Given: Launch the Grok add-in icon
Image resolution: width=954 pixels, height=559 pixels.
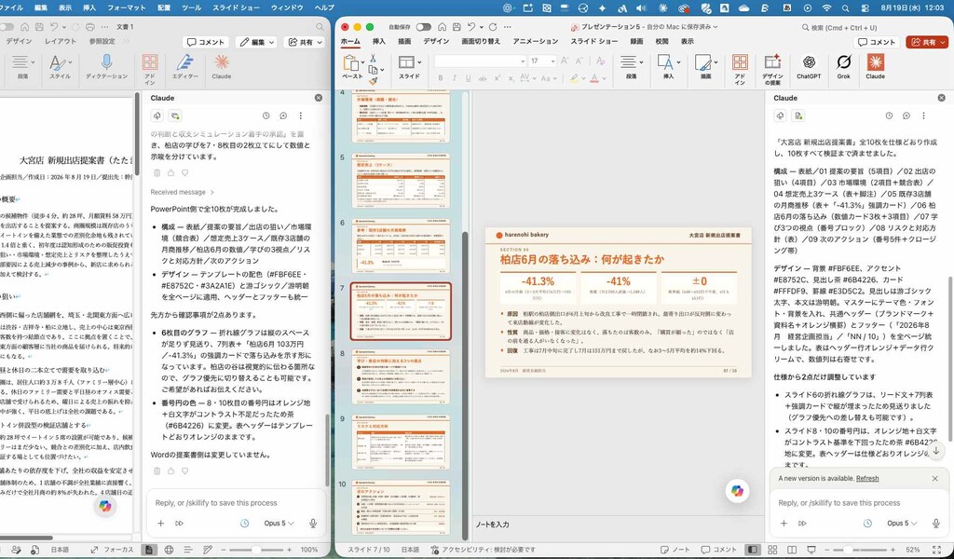Looking at the screenshot, I should (843, 67).
